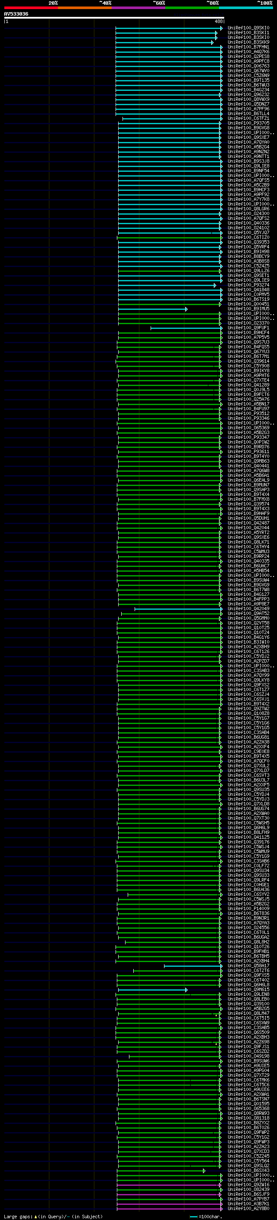Click the UniRef100_C0PMV5 label

[x=248, y=295]
